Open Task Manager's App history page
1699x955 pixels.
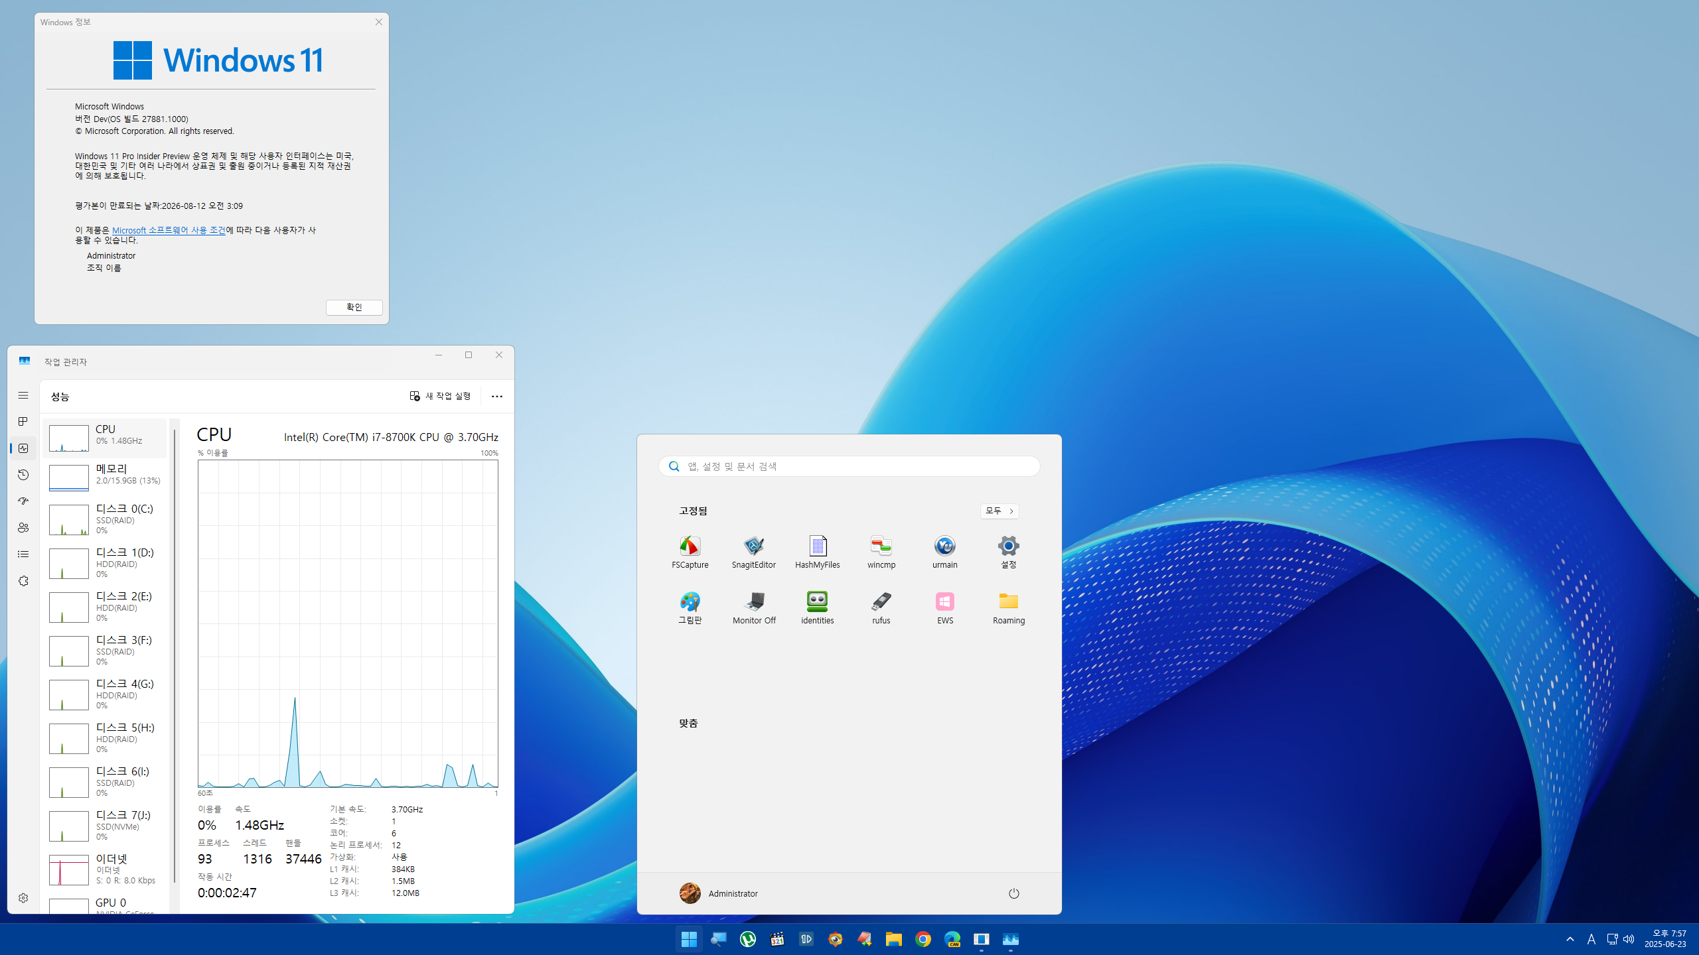tap(23, 475)
